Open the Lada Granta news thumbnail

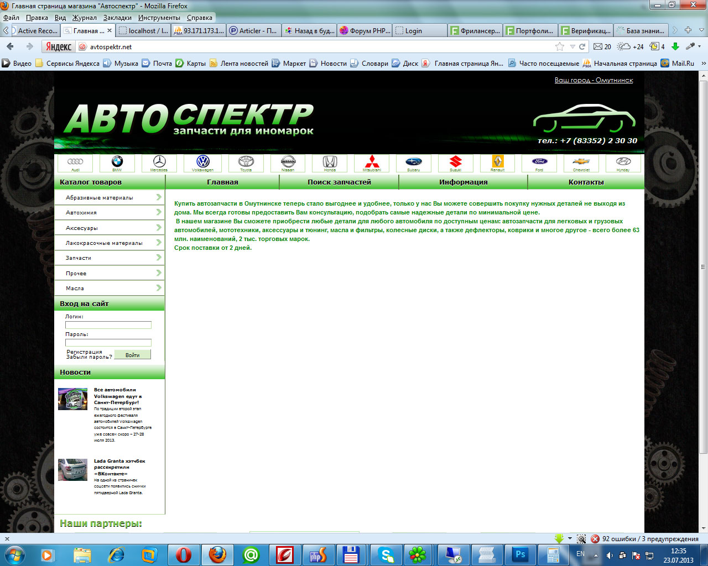[72, 470]
